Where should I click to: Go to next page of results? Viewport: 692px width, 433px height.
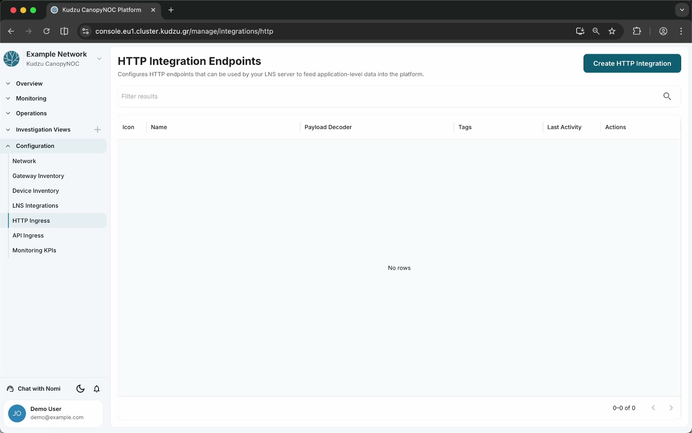[671, 408]
